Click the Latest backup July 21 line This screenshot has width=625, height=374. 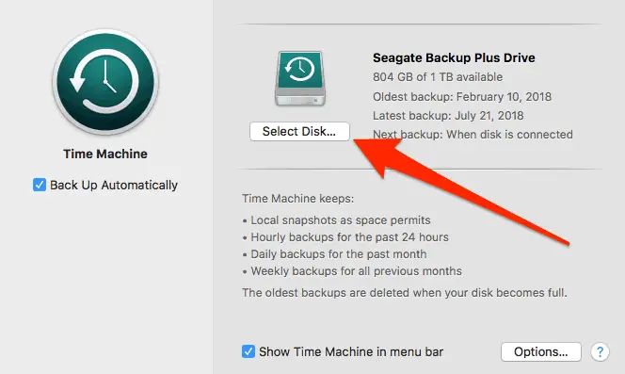448,116
